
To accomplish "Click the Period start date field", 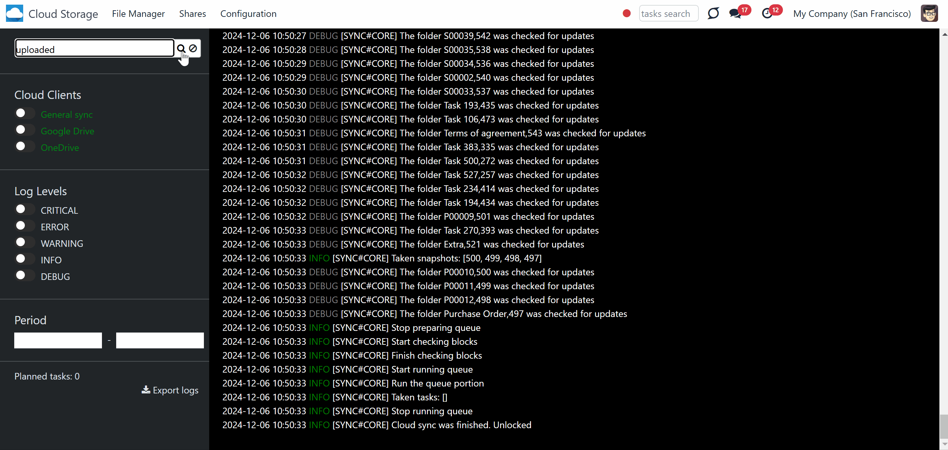I will click(58, 340).
